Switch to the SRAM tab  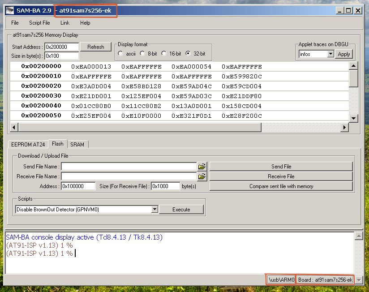pyautogui.click(x=77, y=144)
